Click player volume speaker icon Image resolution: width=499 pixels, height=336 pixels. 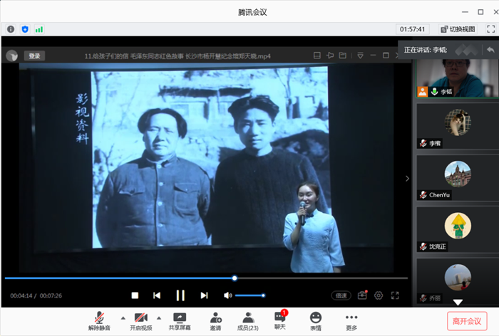[227, 295]
